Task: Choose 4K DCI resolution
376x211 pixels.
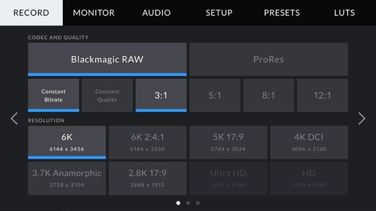Action: pos(309,142)
